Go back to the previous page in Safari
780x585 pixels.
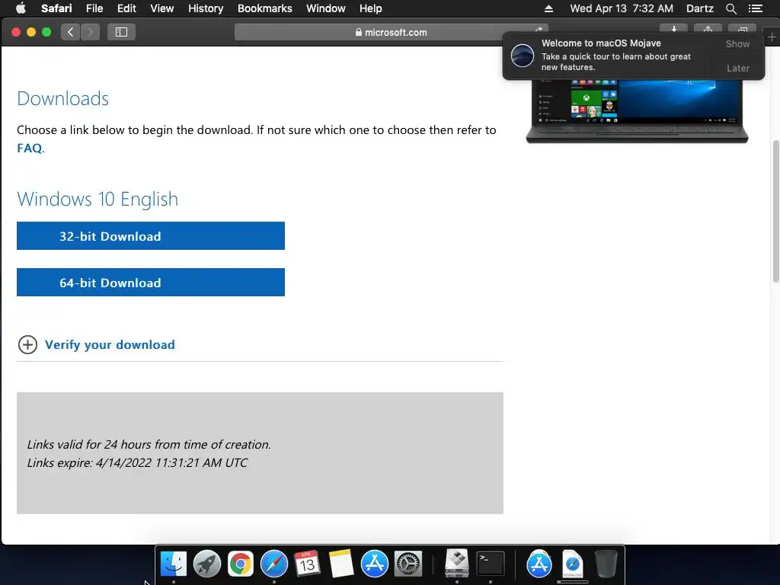click(71, 32)
